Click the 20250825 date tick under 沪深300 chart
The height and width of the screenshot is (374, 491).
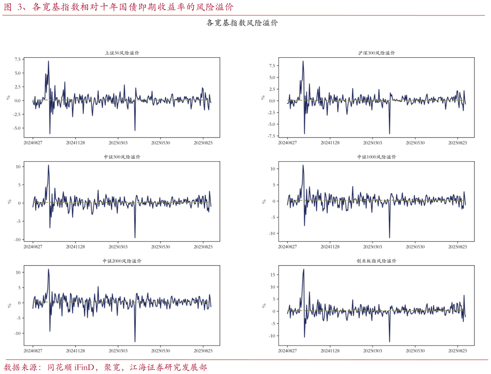click(x=457, y=143)
